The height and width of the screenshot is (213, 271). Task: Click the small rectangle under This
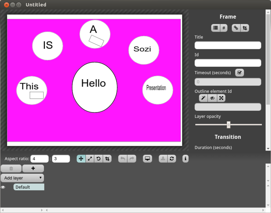[36, 95]
